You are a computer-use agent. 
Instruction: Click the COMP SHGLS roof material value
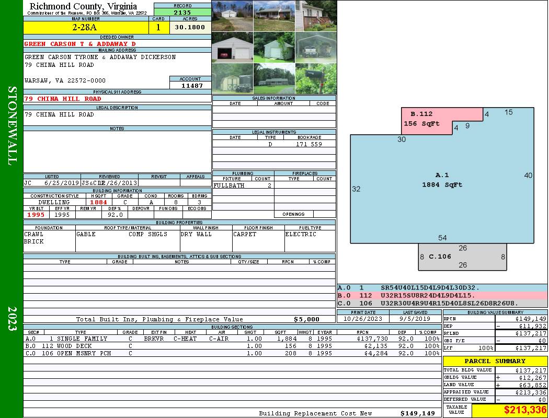[x=148, y=235]
